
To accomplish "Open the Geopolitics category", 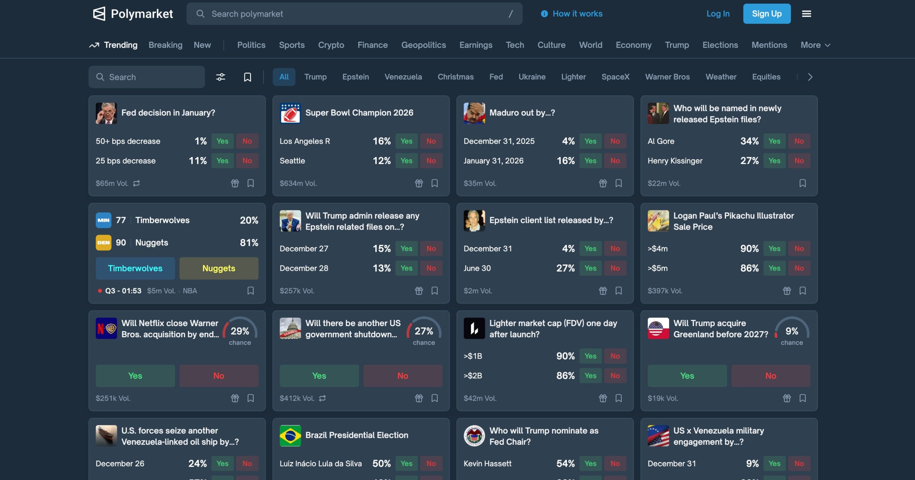I will pos(424,45).
